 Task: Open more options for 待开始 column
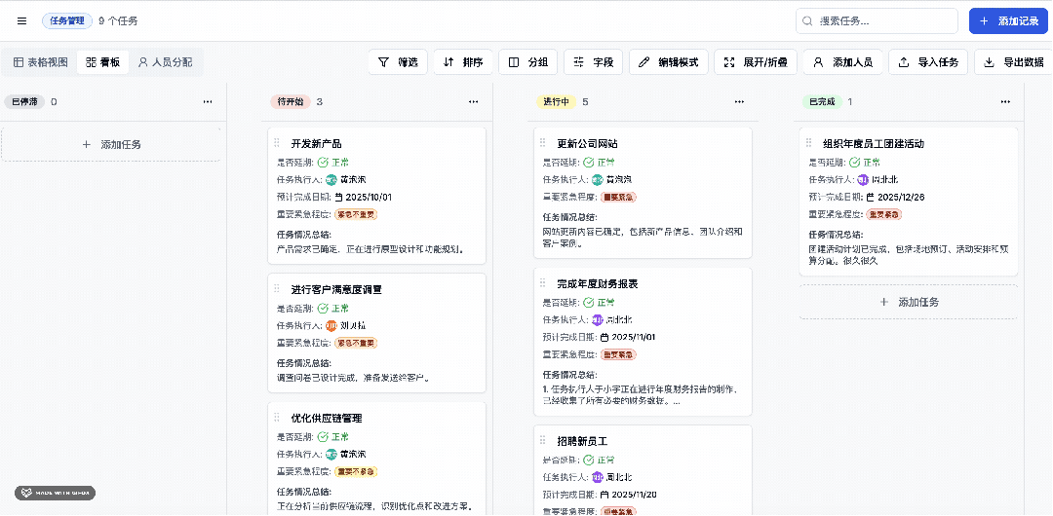pyautogui.click(x=474, y=102)
